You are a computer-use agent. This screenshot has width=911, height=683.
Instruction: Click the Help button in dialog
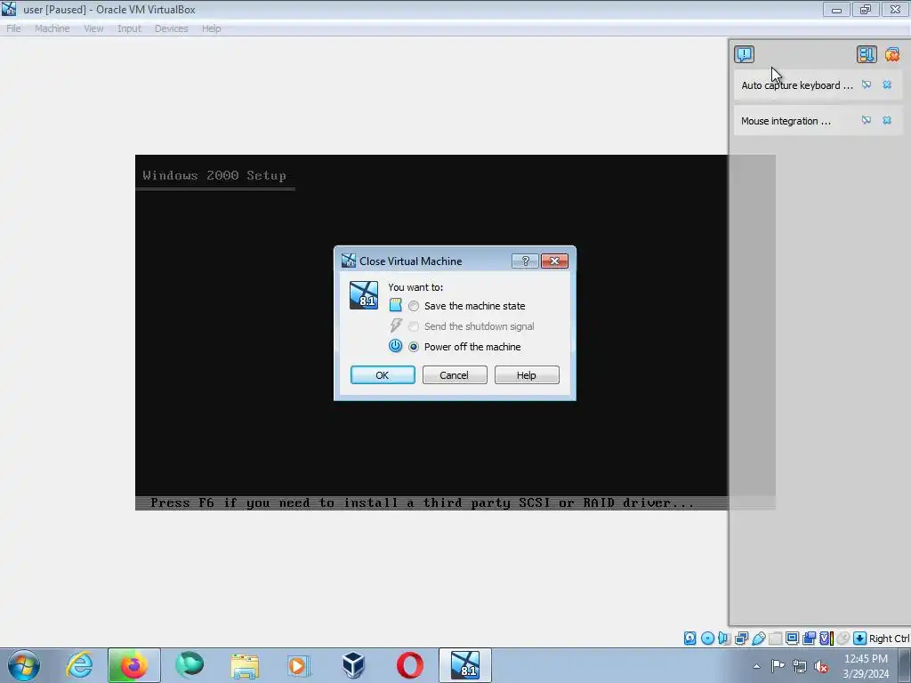[x=527, y=375]
